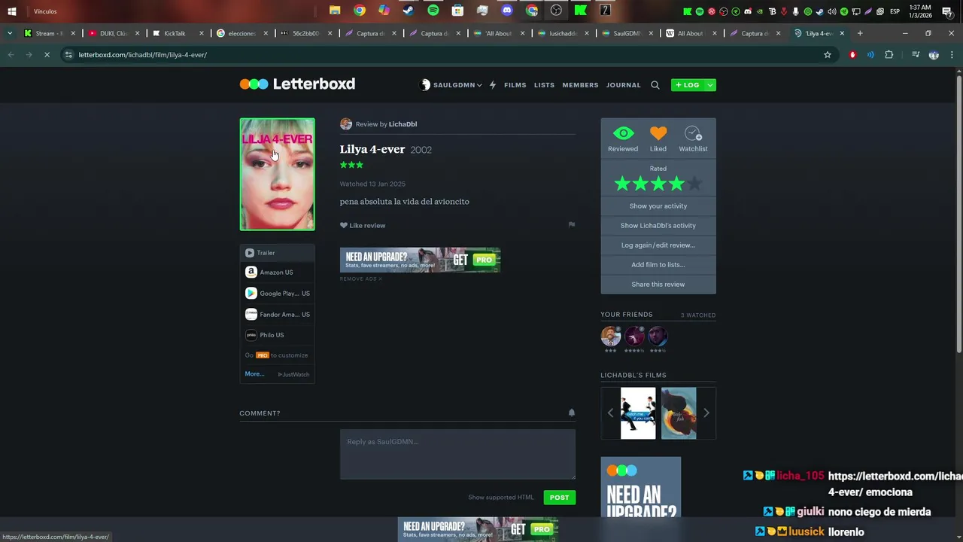
Task: Open the FILMS menu
Action: [x=515, y=85]
